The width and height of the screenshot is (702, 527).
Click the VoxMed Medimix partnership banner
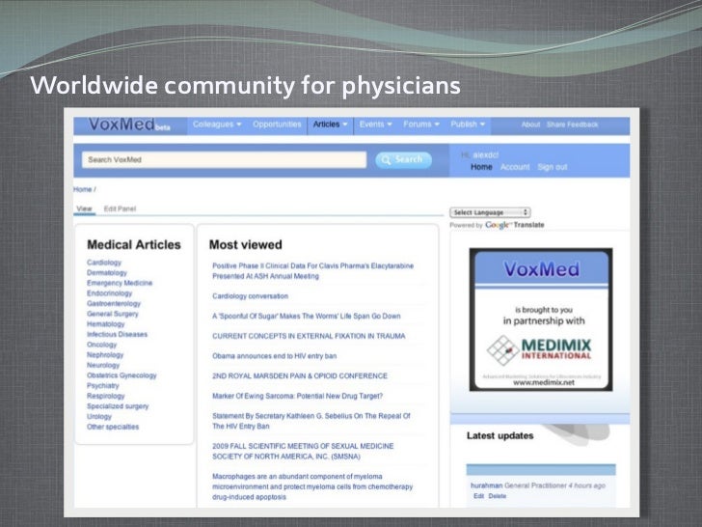541,319
